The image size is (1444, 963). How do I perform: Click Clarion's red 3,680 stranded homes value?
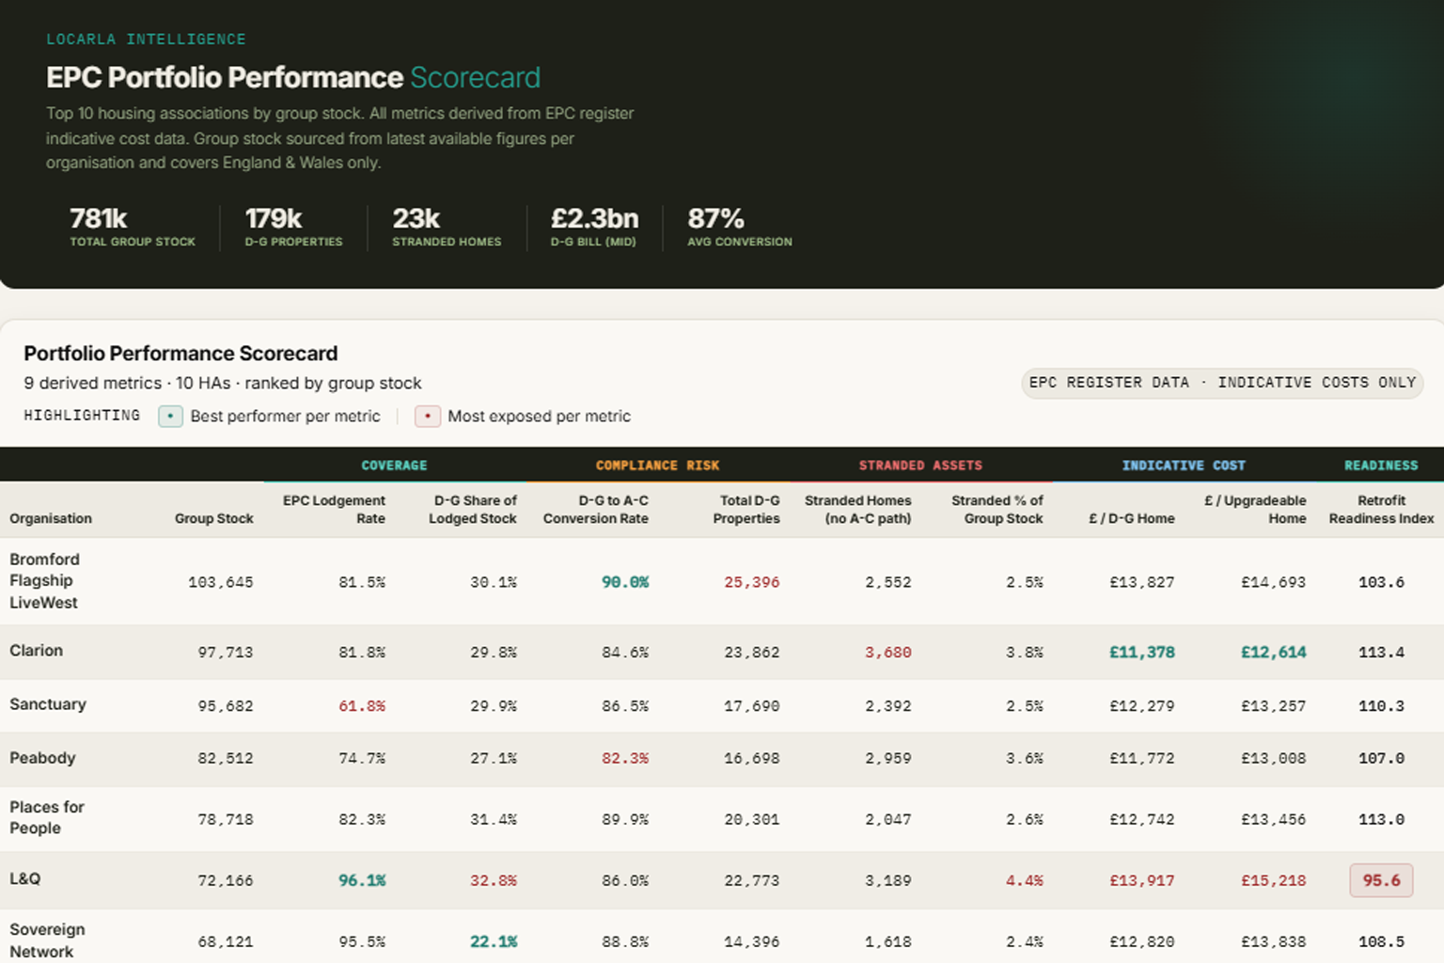click(888, 653)
